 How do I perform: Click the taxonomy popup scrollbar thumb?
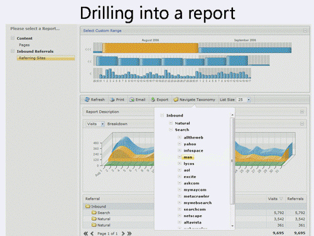[232, 161]
